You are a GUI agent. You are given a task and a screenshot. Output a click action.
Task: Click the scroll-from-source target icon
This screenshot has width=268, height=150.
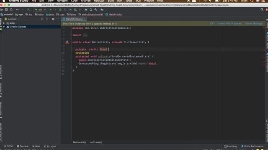[x=42, y=19]
